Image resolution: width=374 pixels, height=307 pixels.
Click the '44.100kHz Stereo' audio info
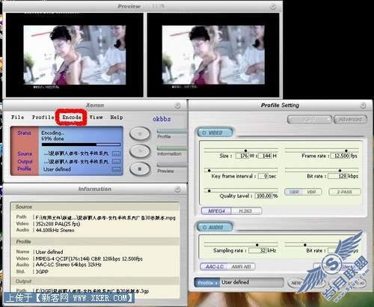click(x=55, y=230)
